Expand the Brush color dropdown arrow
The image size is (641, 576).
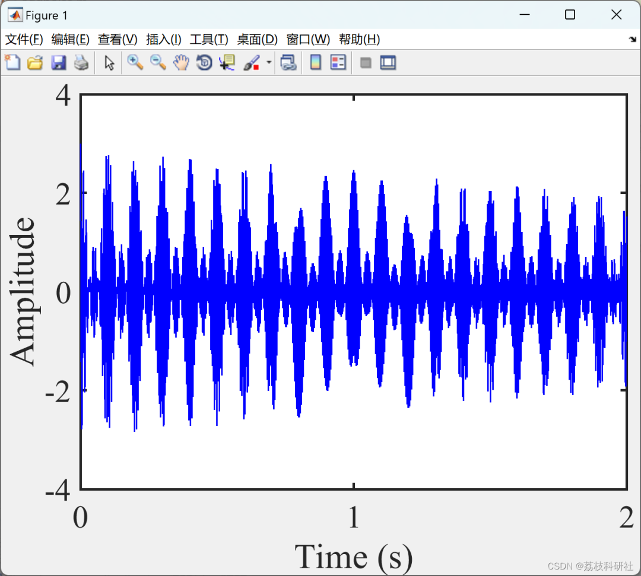[x=269, y=62]
